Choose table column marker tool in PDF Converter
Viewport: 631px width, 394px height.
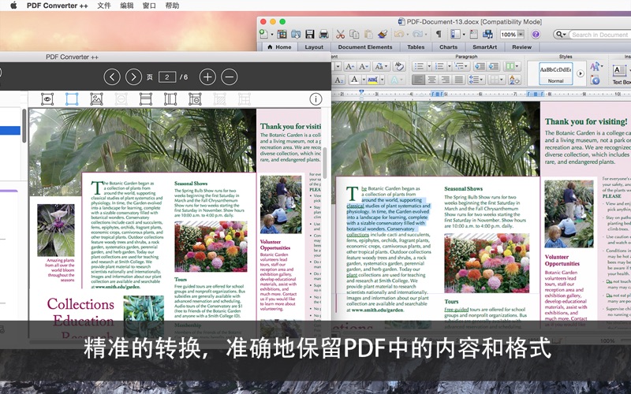pos(170,99)
